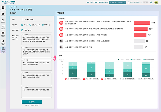Image resolution: width=161 pixels, height=112 pixels.
Task: Open the second chart analysis sidebar item
Action: click(x=3, y=21)
